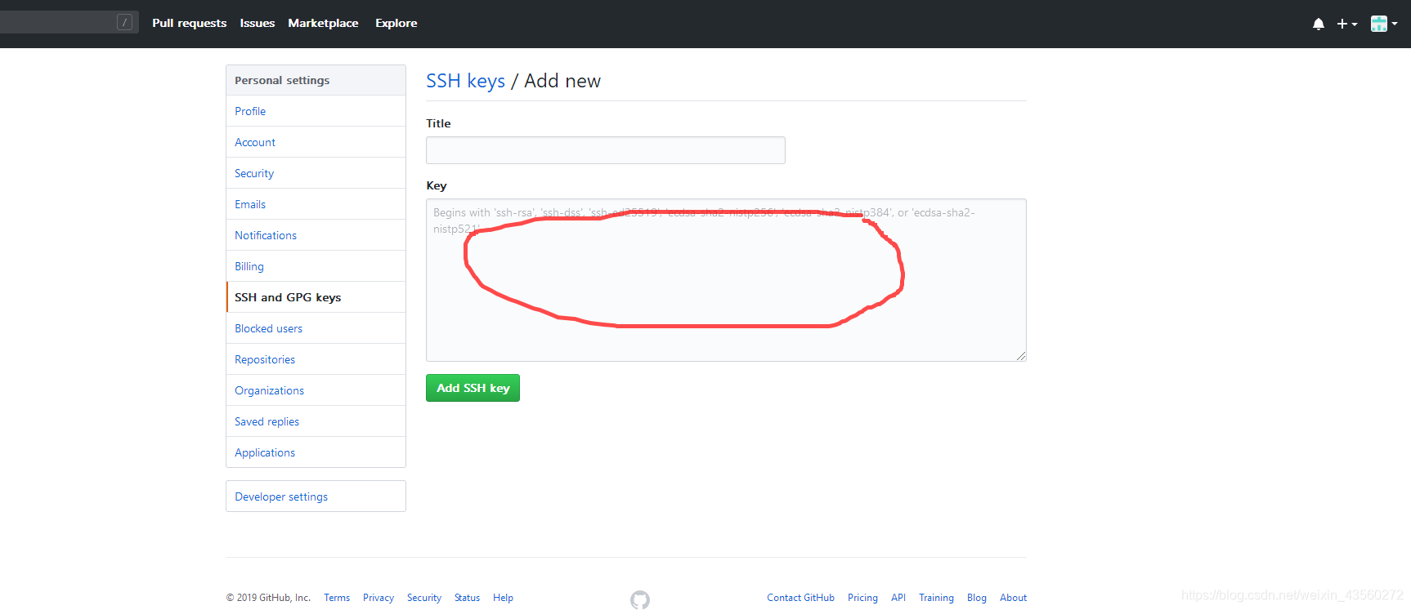Image resolution: width=1411 pixels, height=610 pixels.
Task: Open Status footer link
Action: coord(467,598)
